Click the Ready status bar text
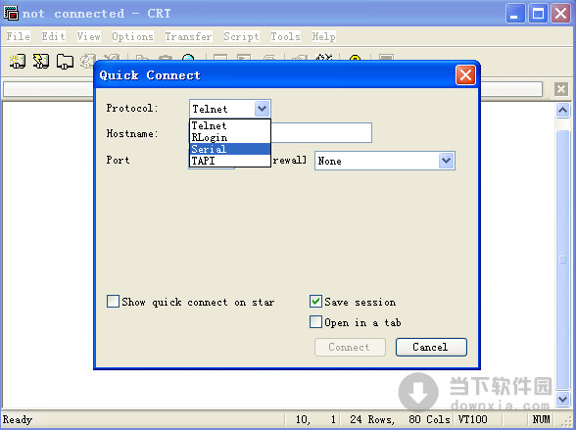 point(18,419)
